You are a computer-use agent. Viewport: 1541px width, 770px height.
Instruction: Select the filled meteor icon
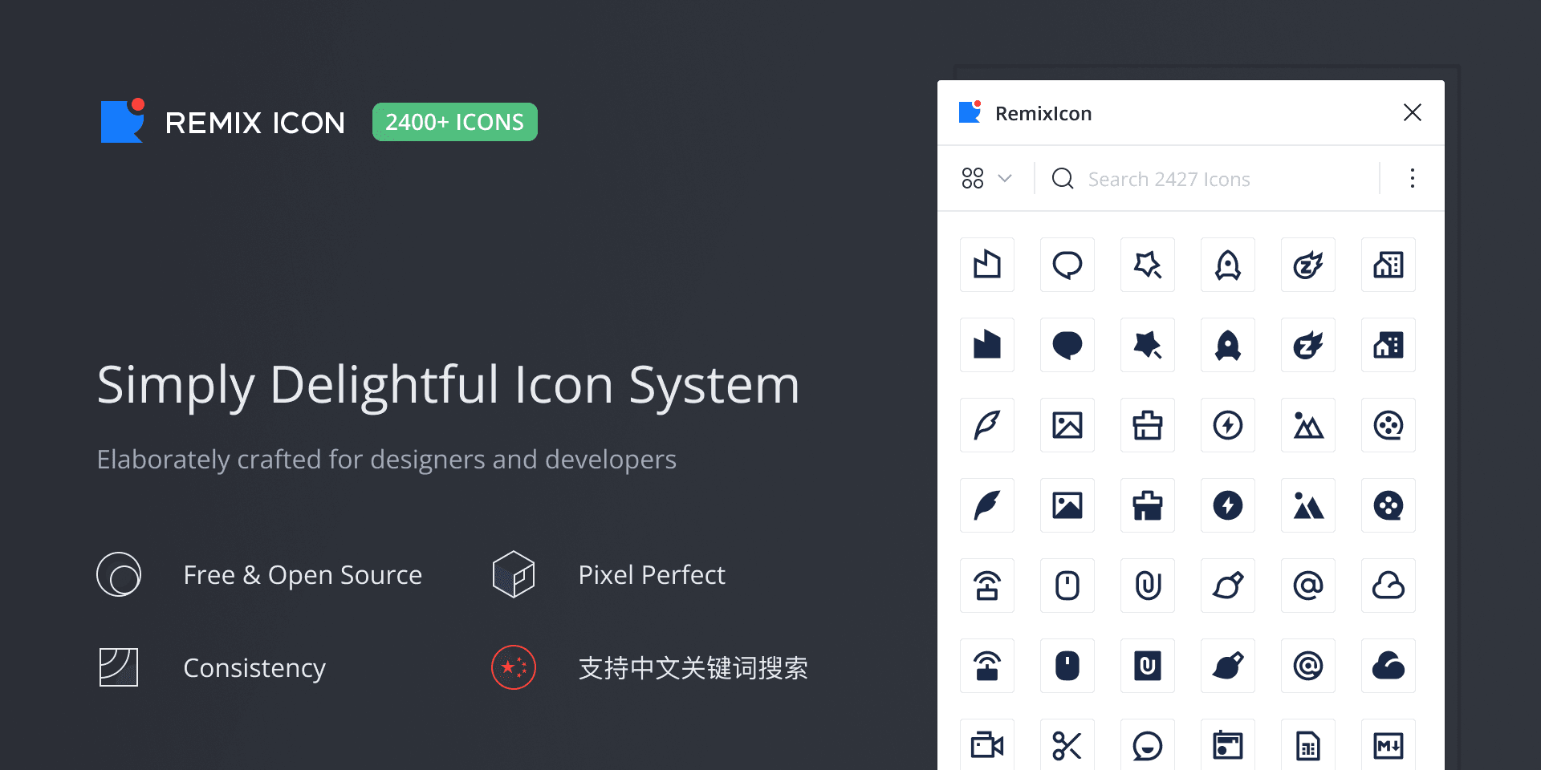(x=1308, y=345)
